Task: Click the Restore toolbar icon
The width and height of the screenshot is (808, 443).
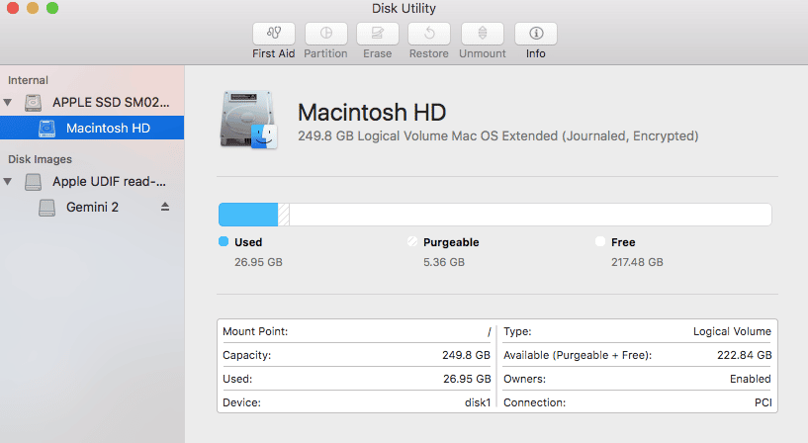Action: [x=429, y=34]
